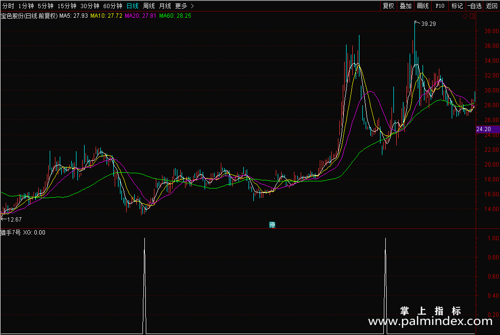500x335 pixels.
Task: Select the 30分钟 timeframe
Action: click(x=90, y=6)
